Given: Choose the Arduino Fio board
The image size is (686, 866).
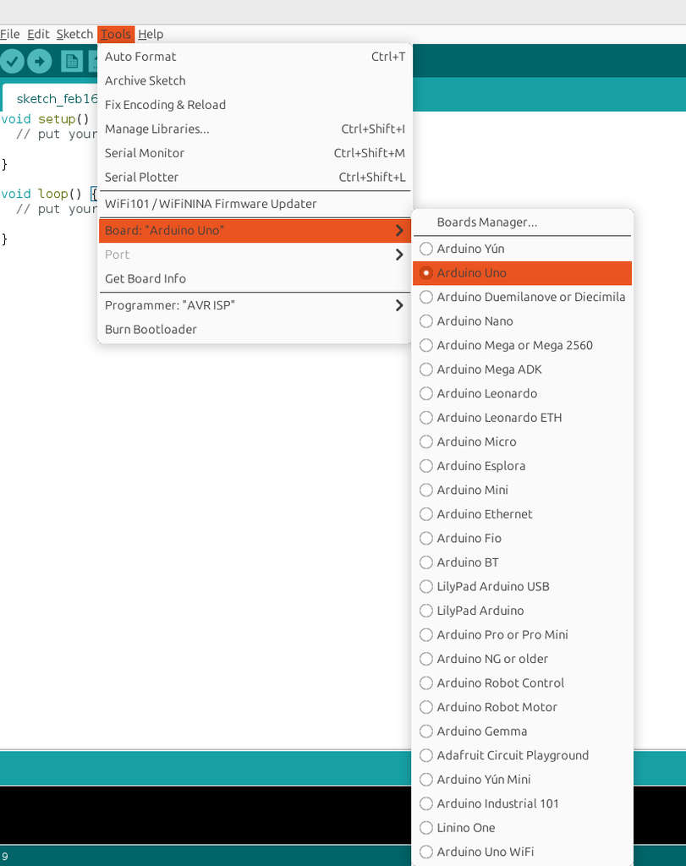Looking at the screenshot, I should pos(522,538).
